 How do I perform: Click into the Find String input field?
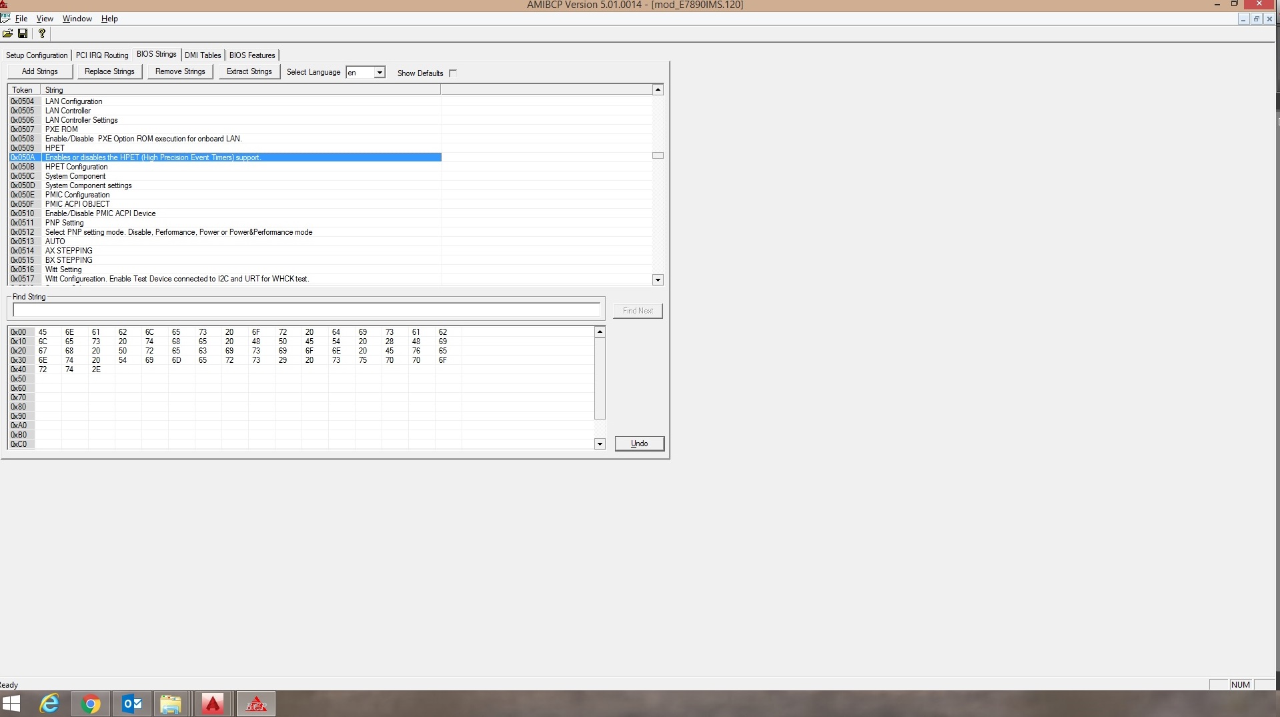coord(306,310)
